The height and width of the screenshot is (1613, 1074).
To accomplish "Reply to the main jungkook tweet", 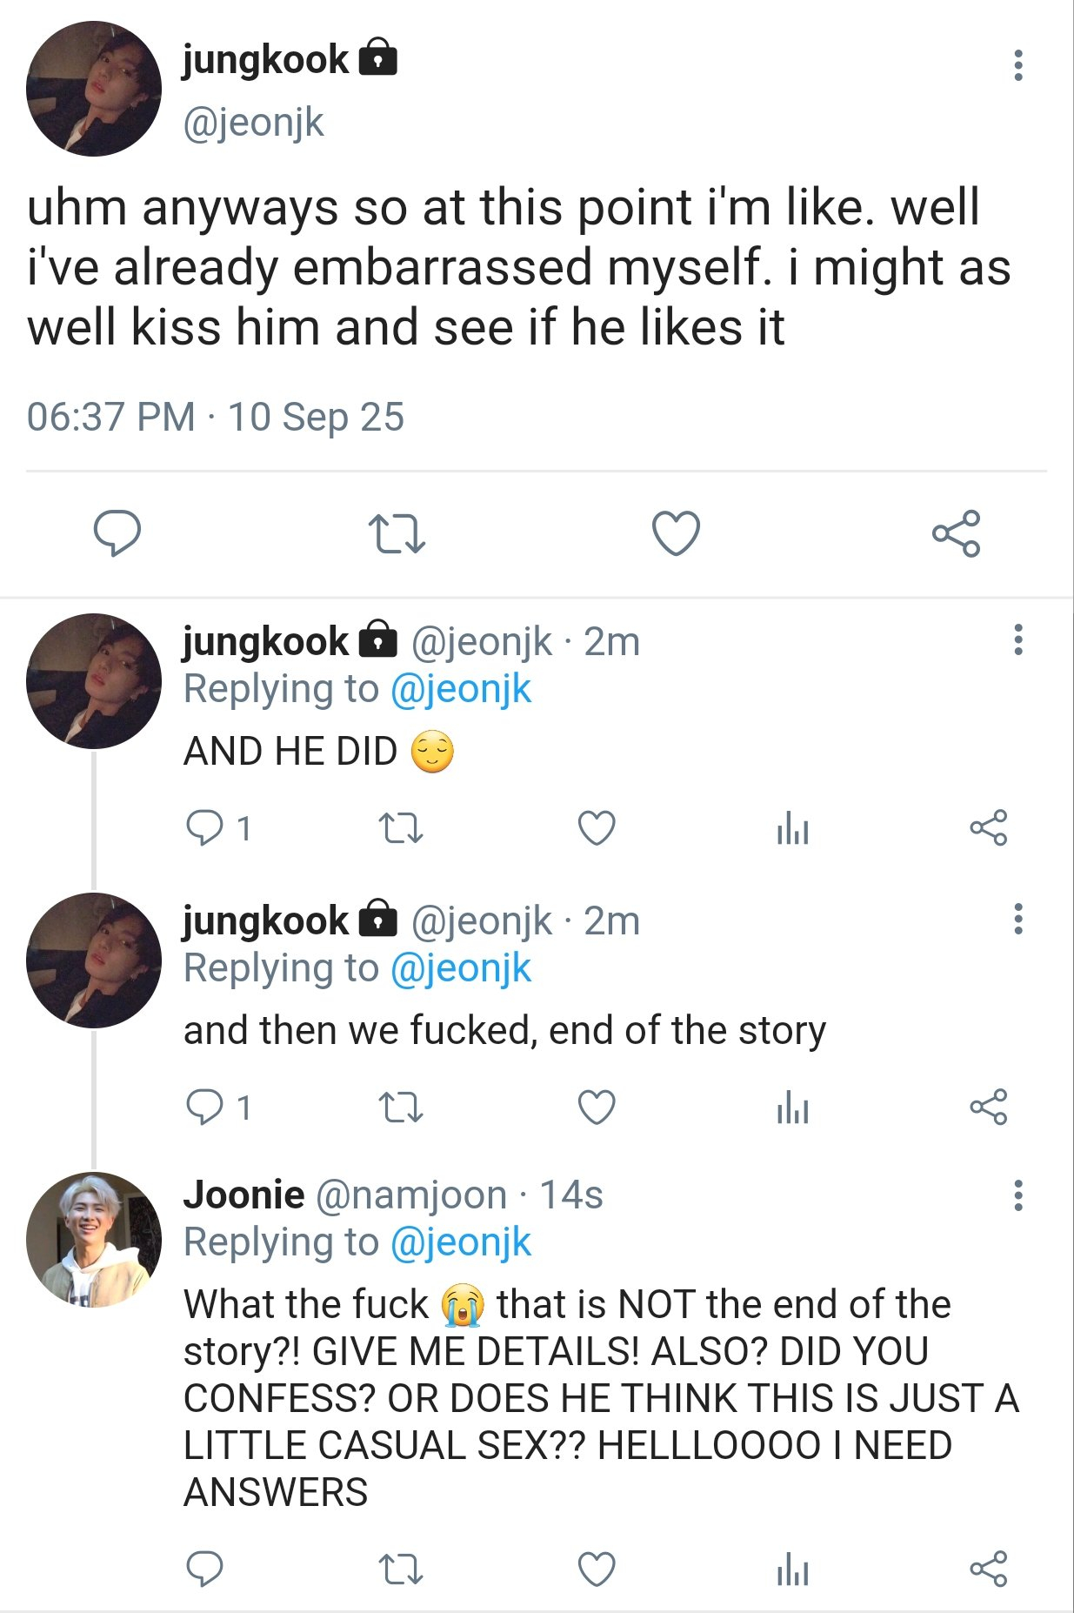I will 117,532.
